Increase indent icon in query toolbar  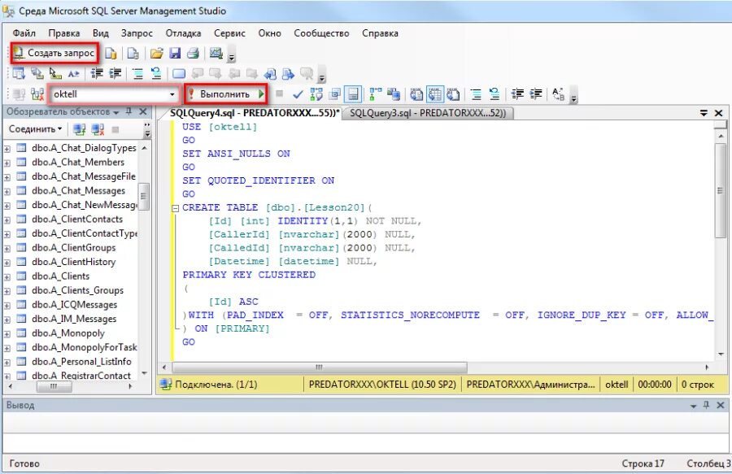pyautogui.click(x=536, y=94)
